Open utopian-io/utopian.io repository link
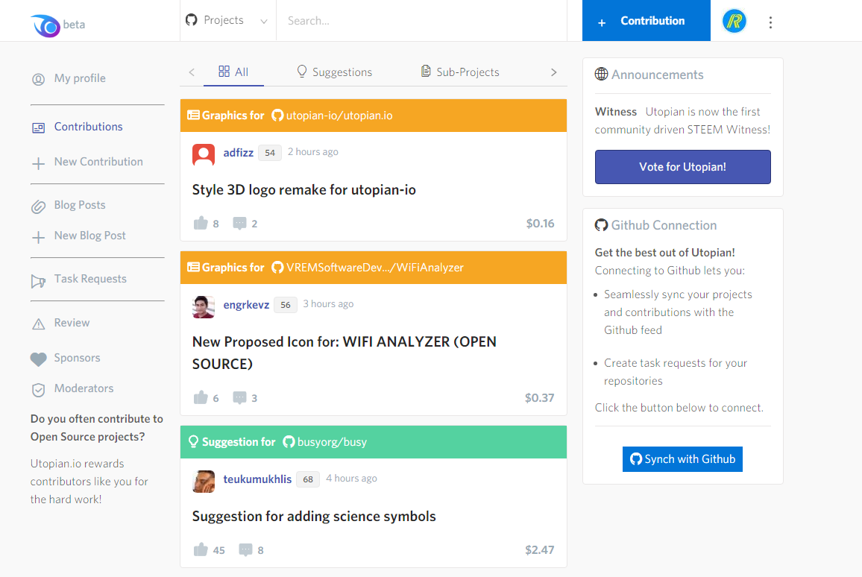862x577 pixels. [x=332, y=116]
